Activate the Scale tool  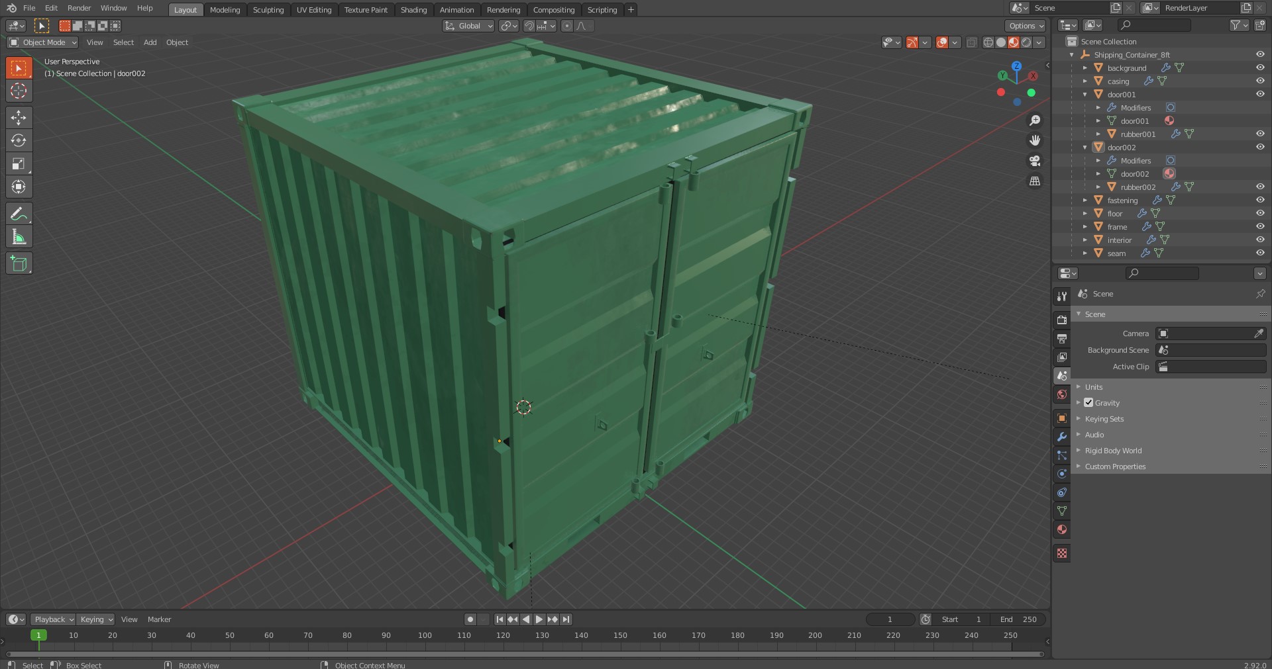[x=19, y=164]
